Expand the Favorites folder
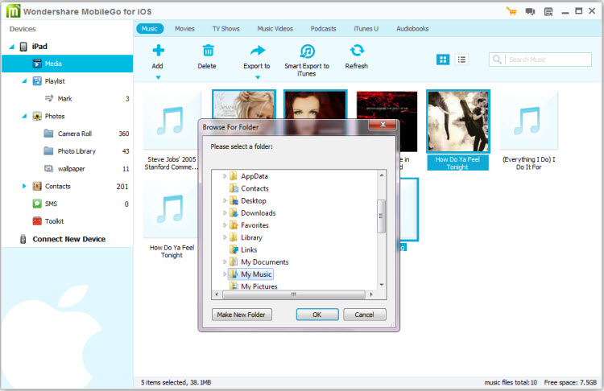This screenshot has height=391, width=604. (x=225, y=225)
